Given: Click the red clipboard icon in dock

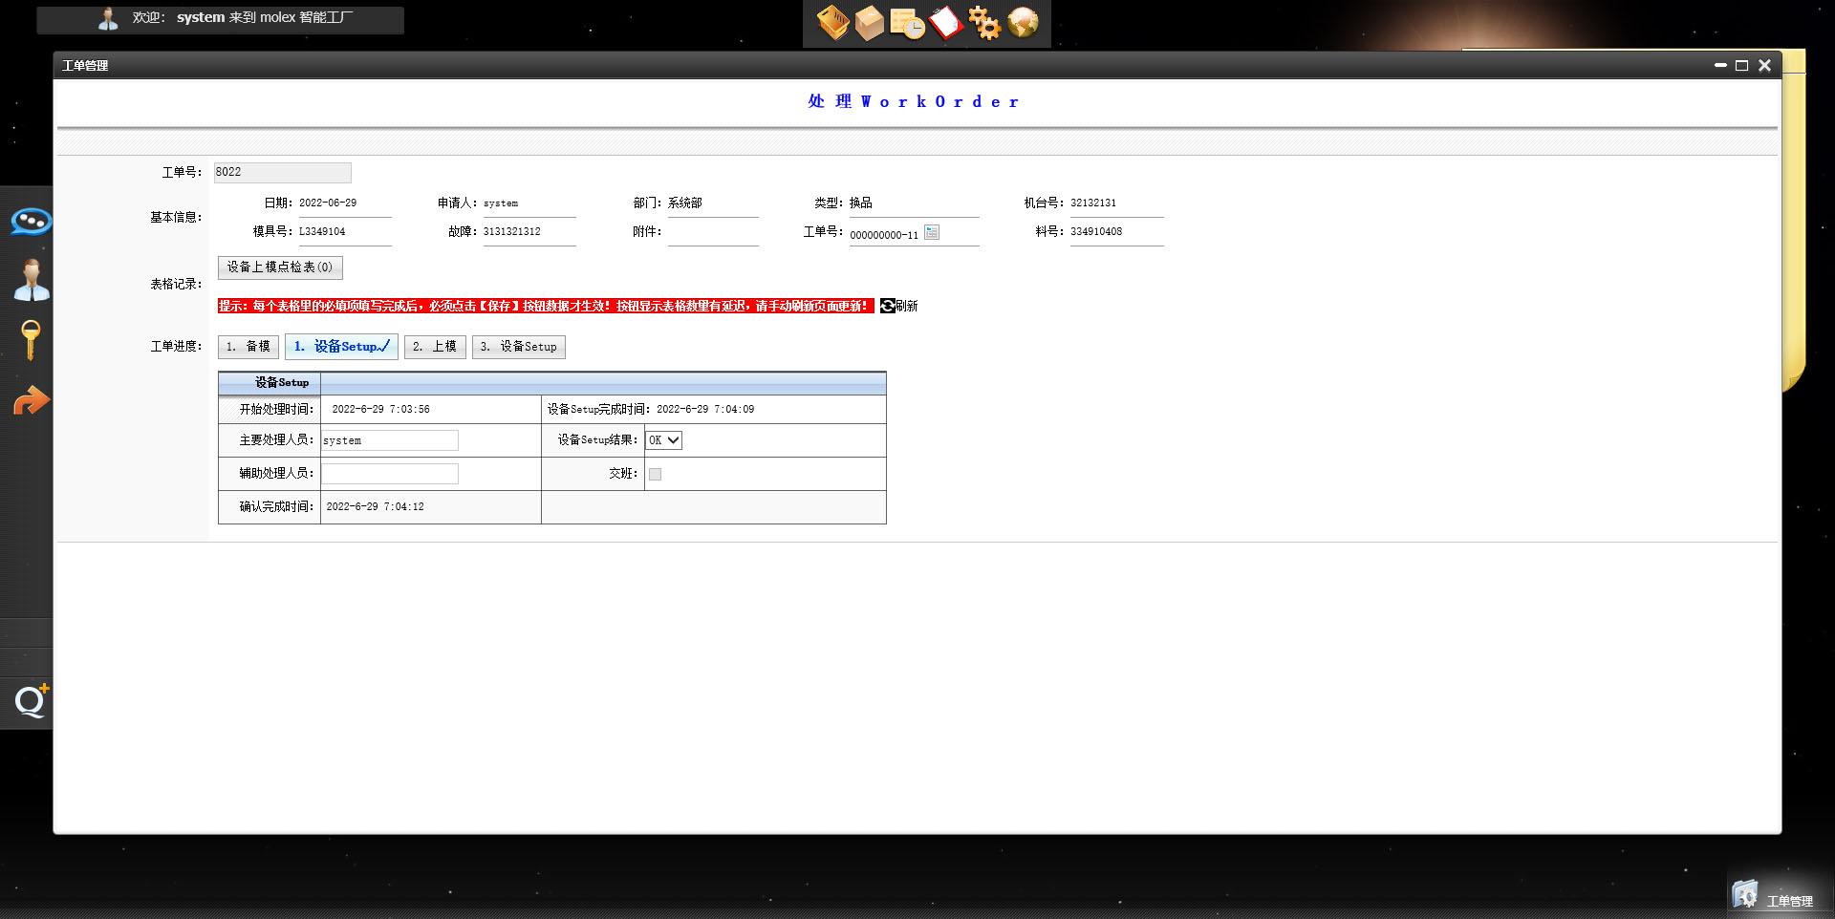Looking at the screenshot, I should point(945,23).
